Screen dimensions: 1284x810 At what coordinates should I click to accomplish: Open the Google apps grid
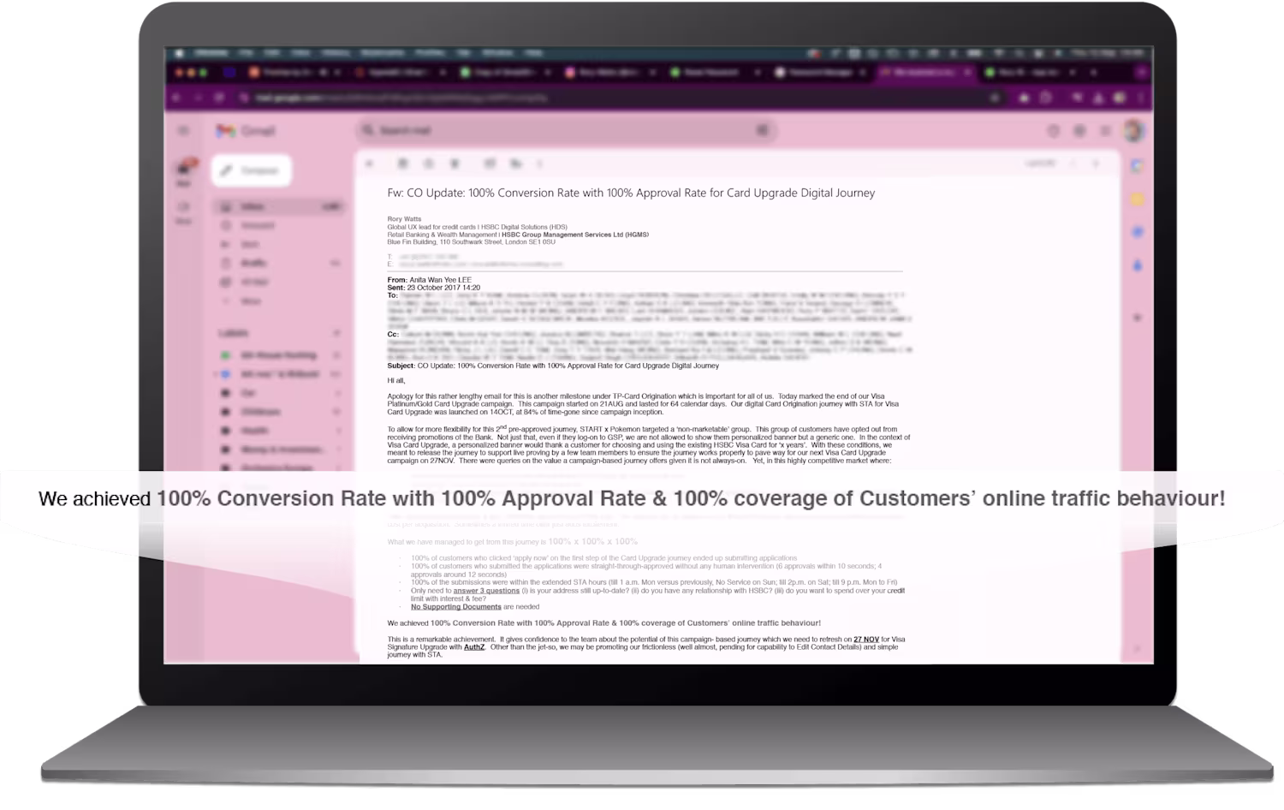[x=1106, y=131]
